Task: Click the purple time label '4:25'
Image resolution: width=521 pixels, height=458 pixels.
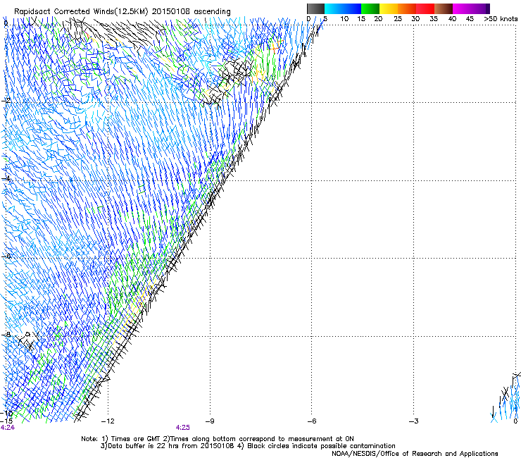Action: click(x=183, y=428)
